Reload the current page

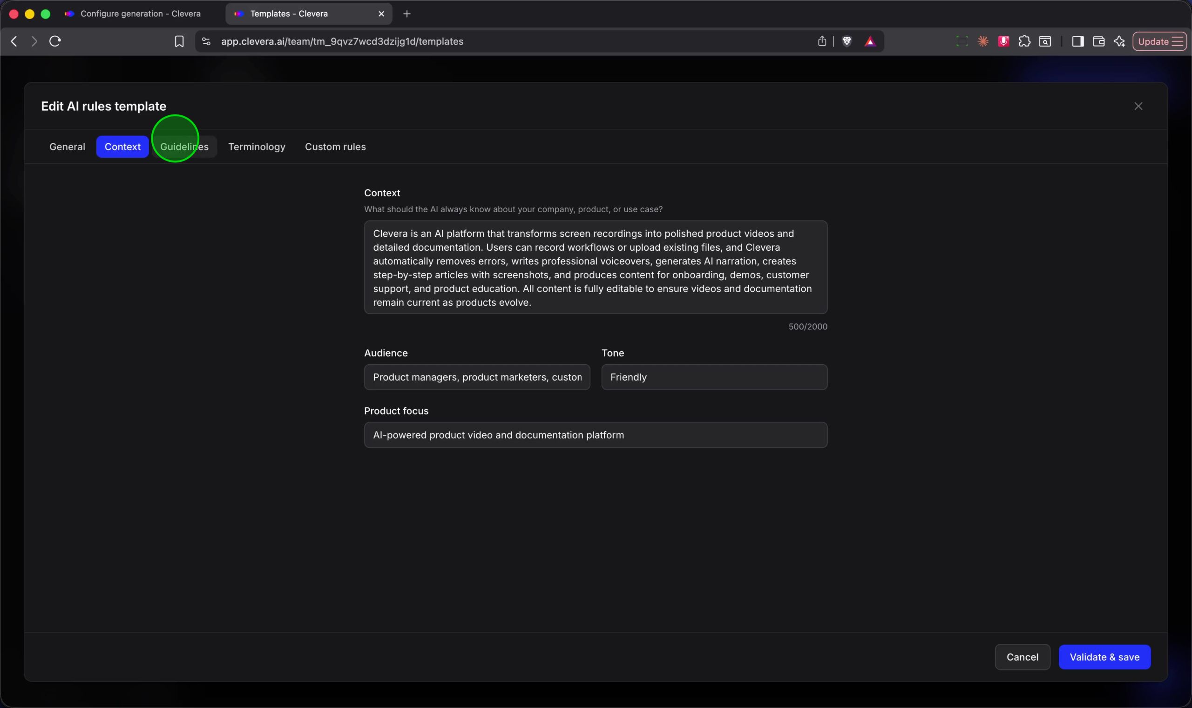point(55,41)
